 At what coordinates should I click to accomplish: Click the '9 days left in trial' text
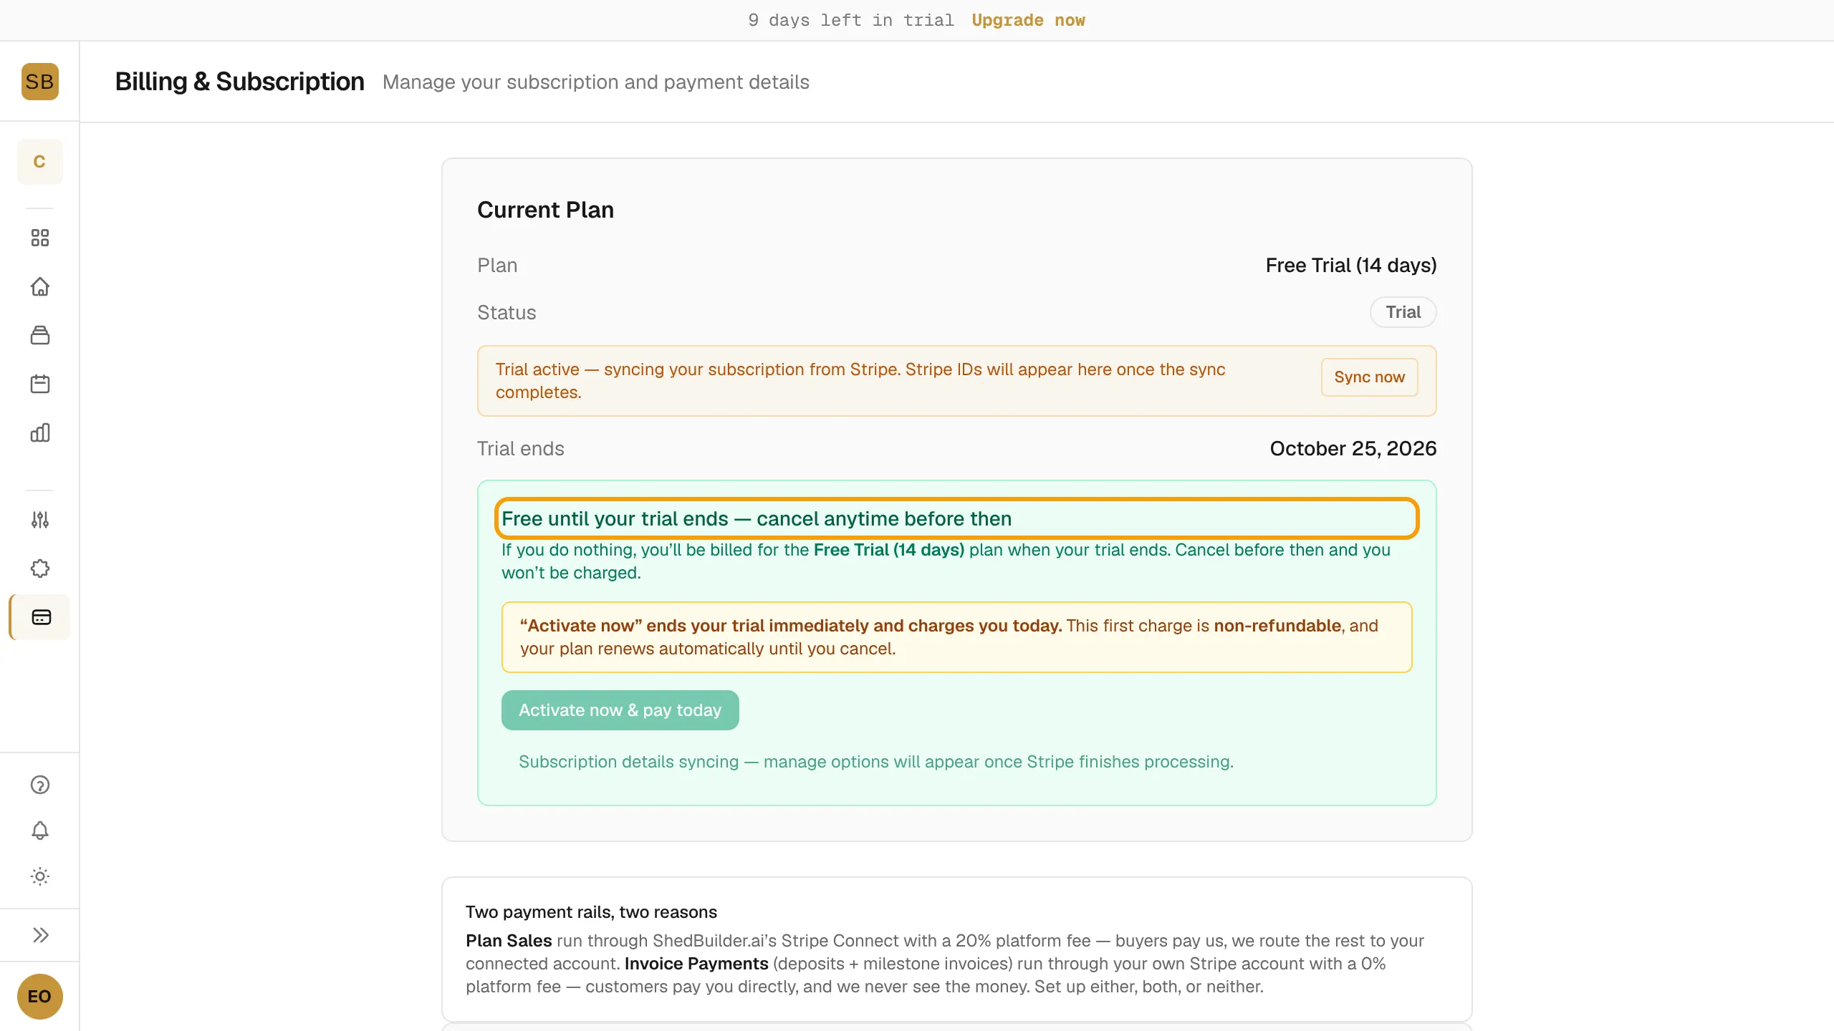point(850,20)
